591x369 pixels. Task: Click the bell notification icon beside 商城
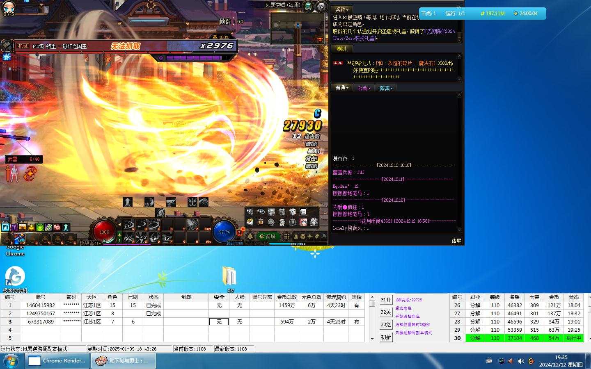tap(250, 236)
